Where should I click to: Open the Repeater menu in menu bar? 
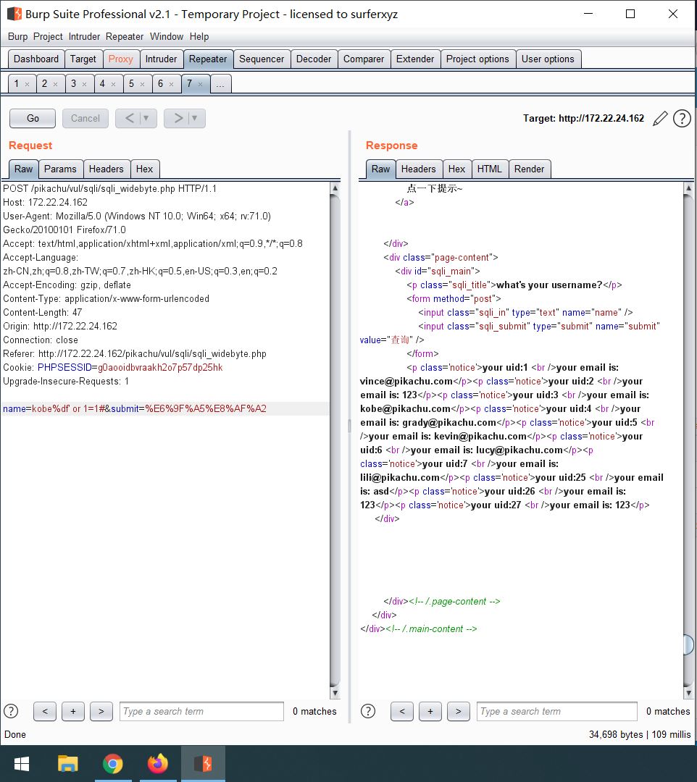[124, 36]
